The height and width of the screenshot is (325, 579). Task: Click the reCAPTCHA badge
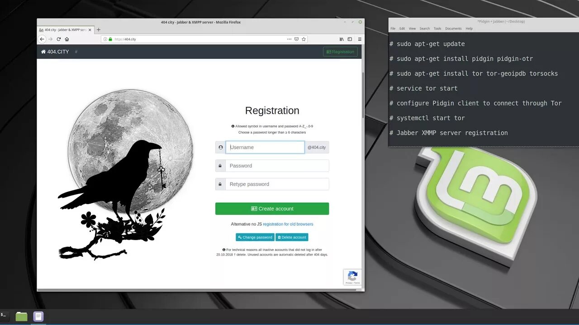pos(352,277)
